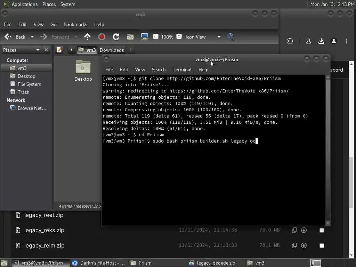Zoom out with the minus icon
356x267 pixels.
[156, 37]
